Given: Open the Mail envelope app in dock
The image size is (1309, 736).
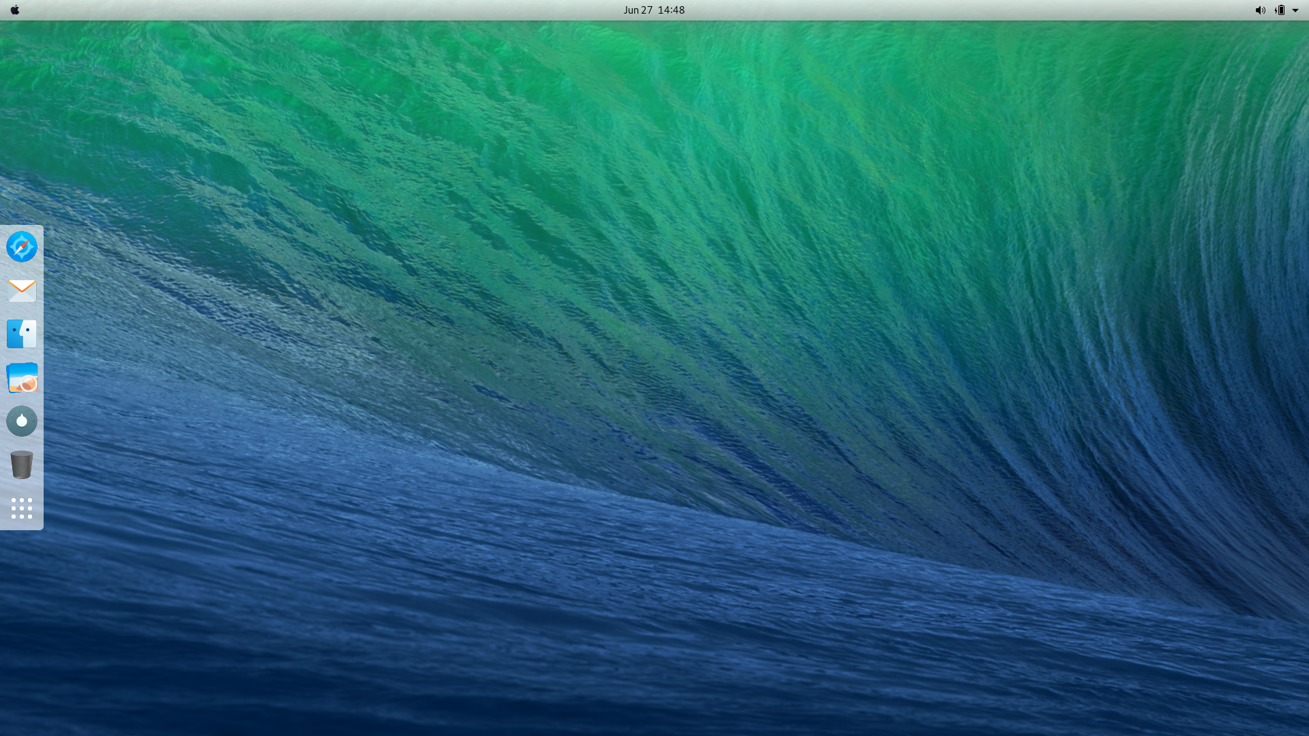Looking at the screenshot, I should point(22,290).
